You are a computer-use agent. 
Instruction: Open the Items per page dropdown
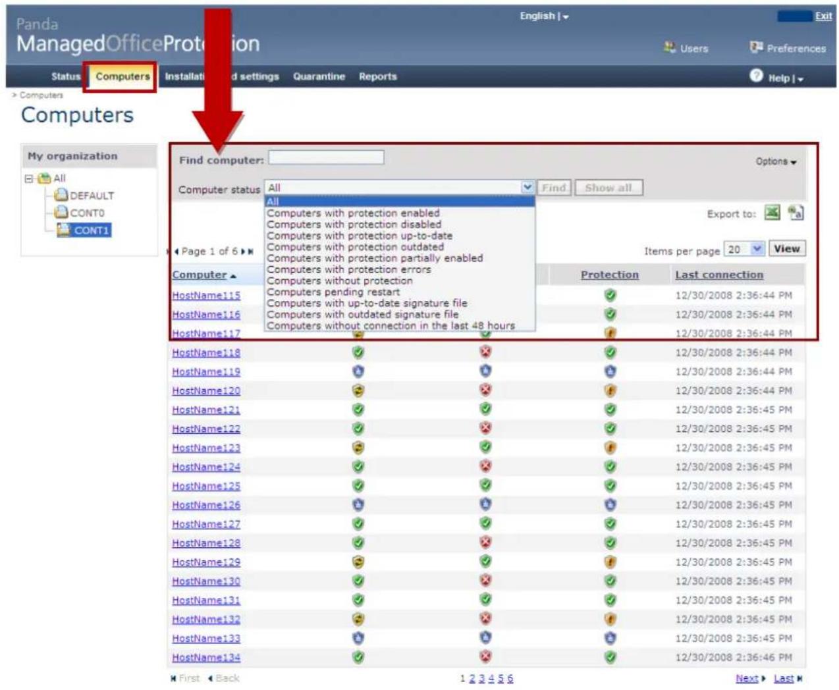(x=744, y=249)
